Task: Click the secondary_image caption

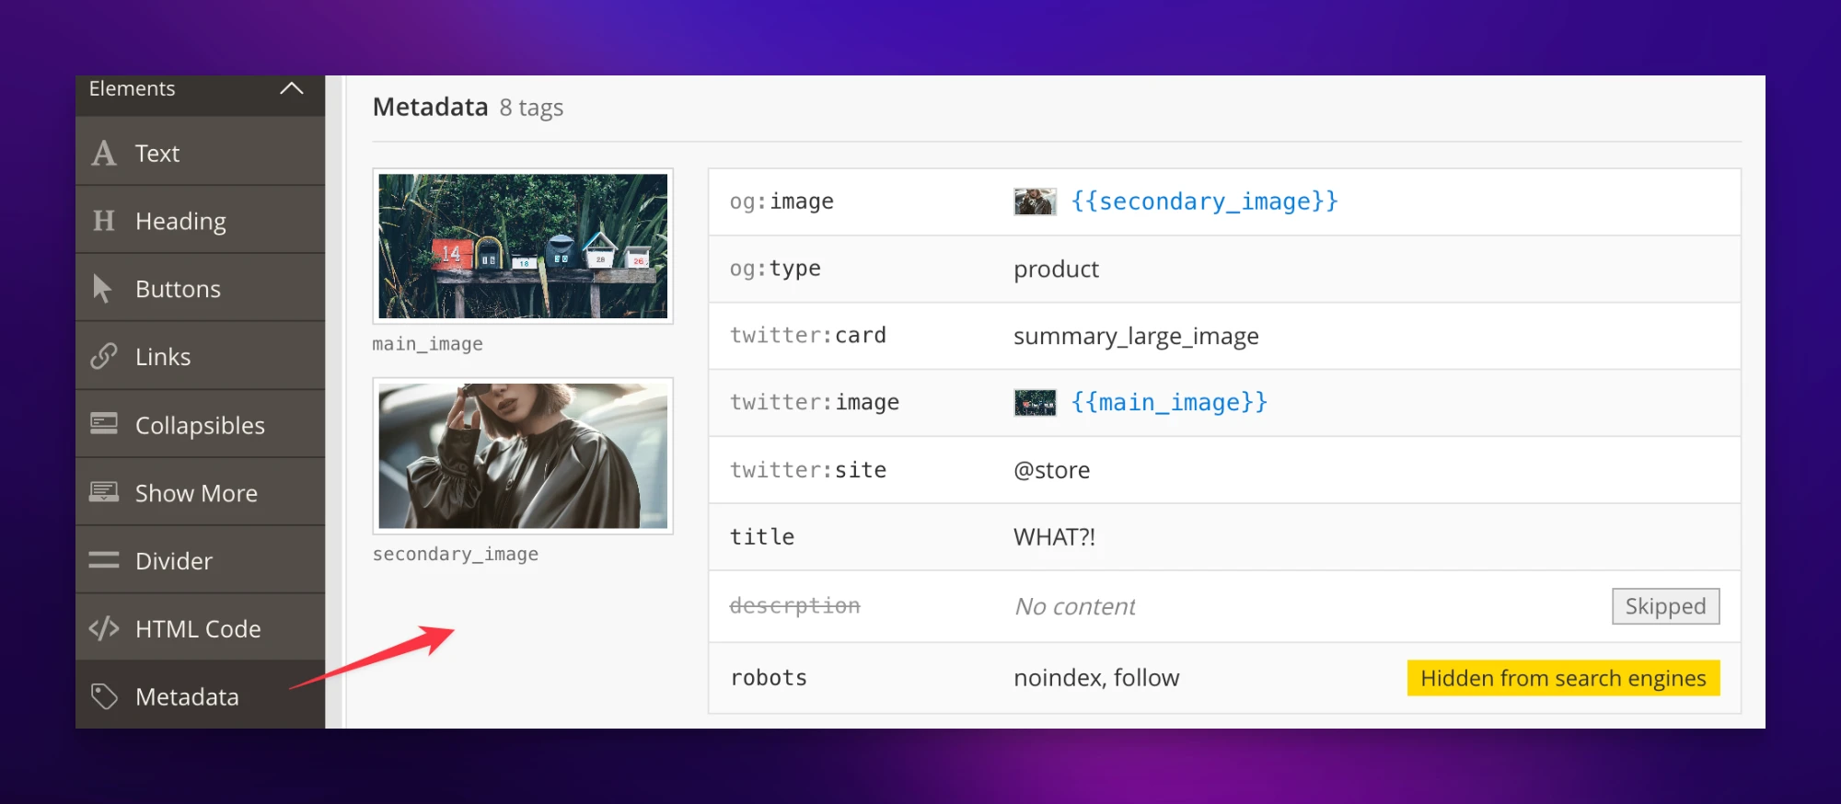Action: pyautogui.click(x=456, y=554)
